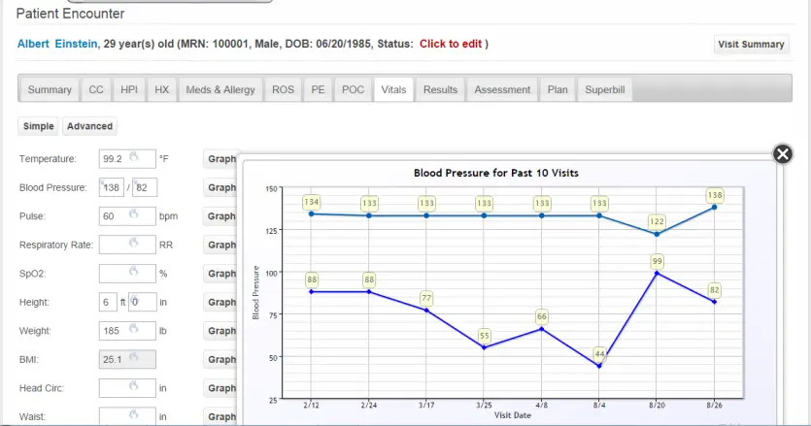
Task: Show the BMI graph
Action: [x=221, y=359]
